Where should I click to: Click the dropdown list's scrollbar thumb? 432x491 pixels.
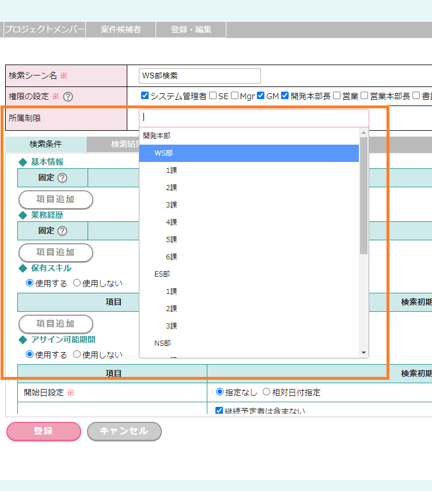(x=363, y=196)
